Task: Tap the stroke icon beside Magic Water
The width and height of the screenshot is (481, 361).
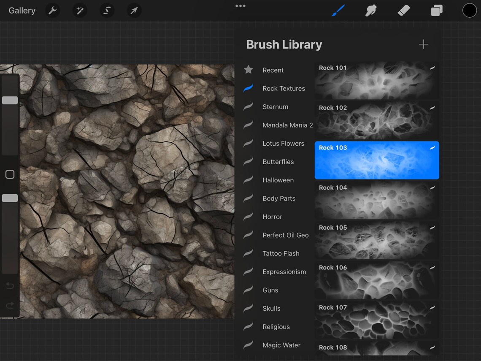Action: tap(248, 345)
